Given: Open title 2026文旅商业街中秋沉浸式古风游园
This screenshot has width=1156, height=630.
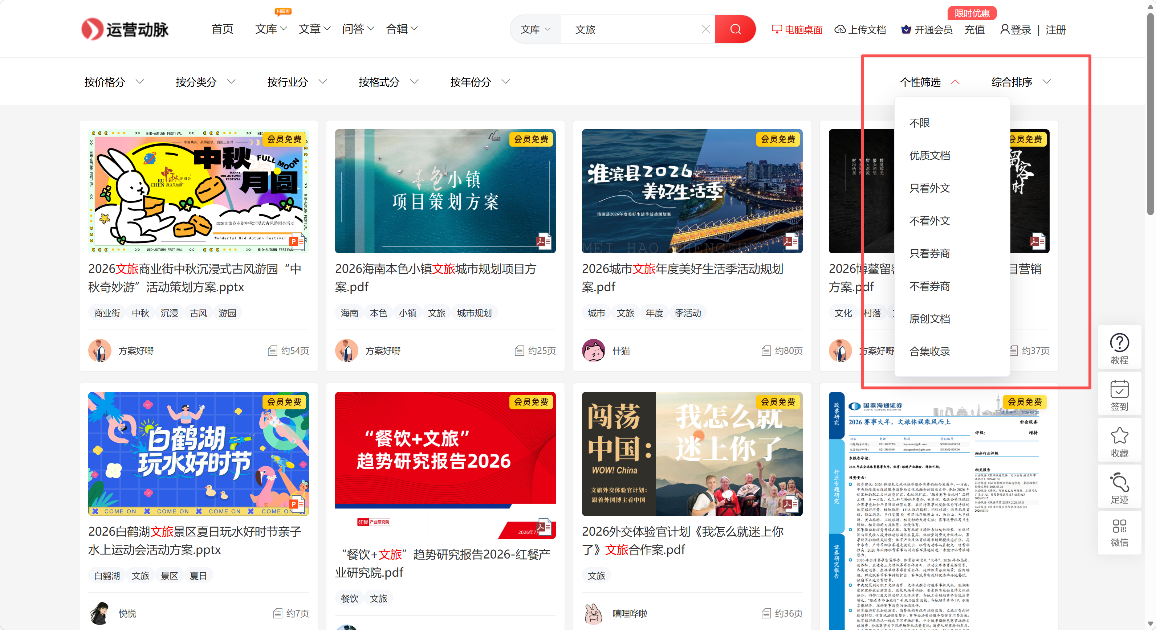Looking at the screenshot, I should (x=195, y=278).
